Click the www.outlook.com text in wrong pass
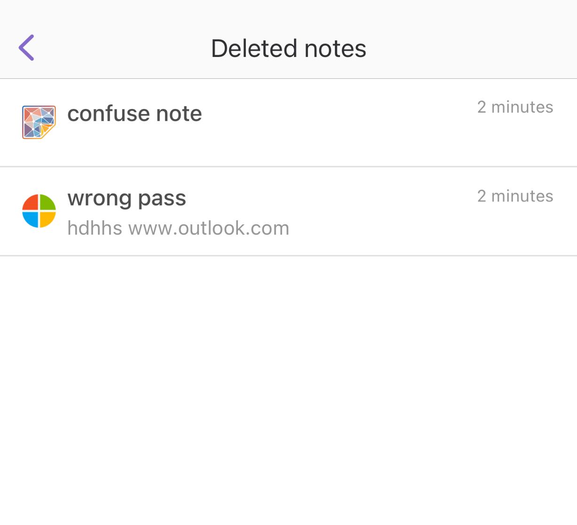Image resolution: width=577 pixels, height=525 pixels. tap(209, 228)
